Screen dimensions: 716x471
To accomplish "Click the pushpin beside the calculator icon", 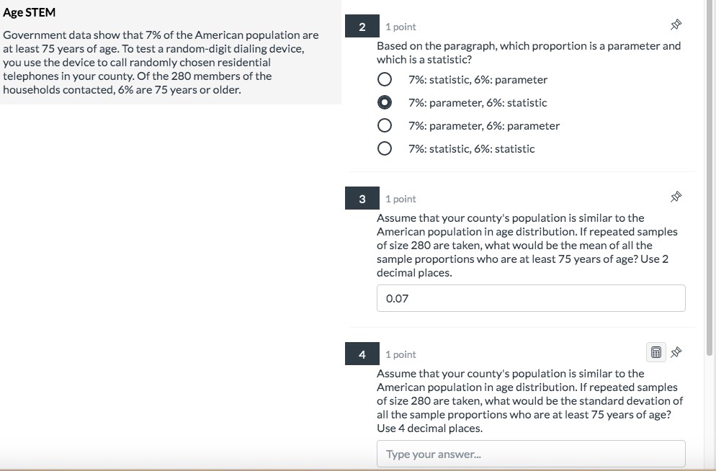I will [676, 352].
